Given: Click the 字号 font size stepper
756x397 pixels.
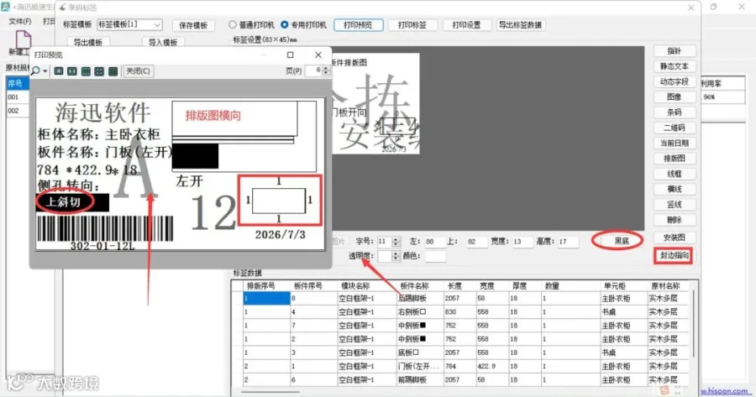Looking at the screenshot, I should (396, 242).
